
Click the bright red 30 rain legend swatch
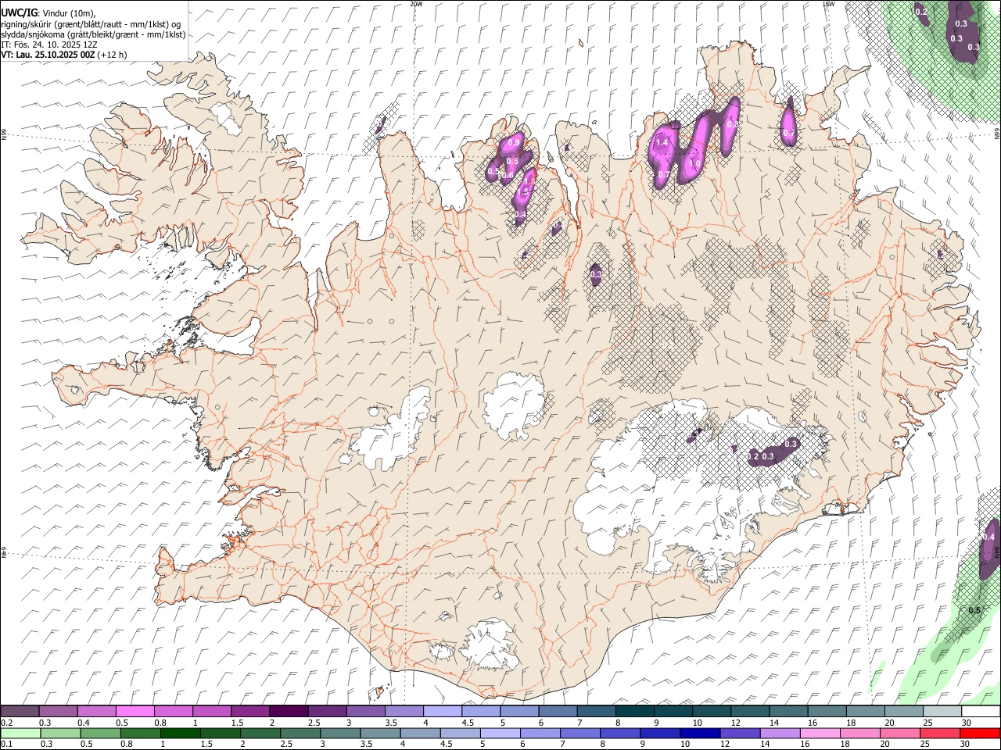click(980, 733)
